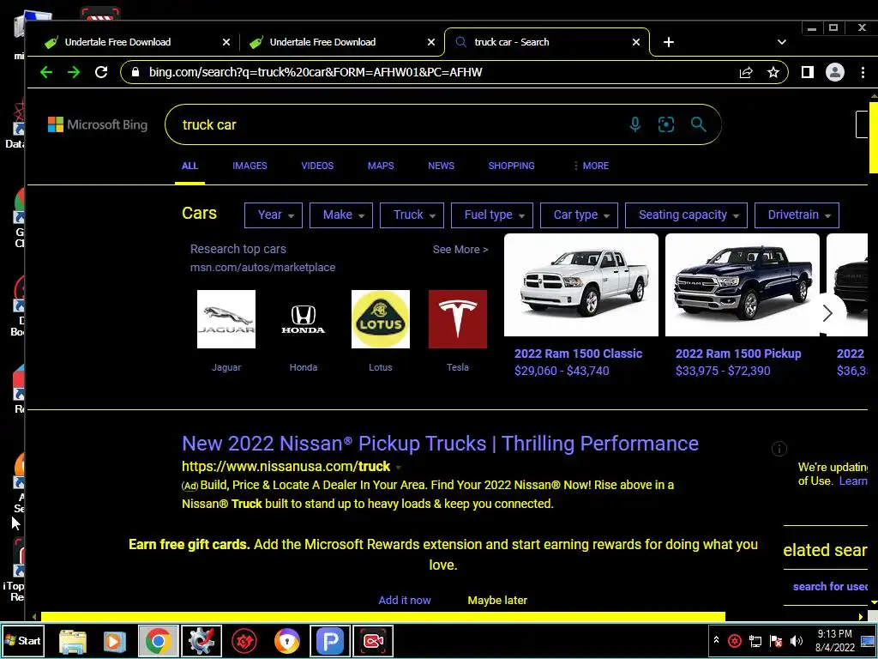Screen dimensions: 878x659
Task: Share this page from the address bar
Action: tap(746, 72)
